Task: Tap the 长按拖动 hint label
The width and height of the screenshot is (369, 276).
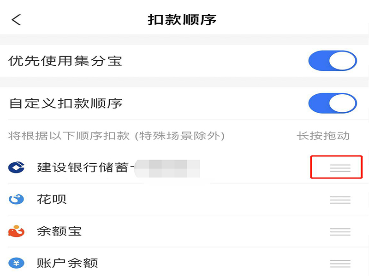Action: click(x=323, y=136)
